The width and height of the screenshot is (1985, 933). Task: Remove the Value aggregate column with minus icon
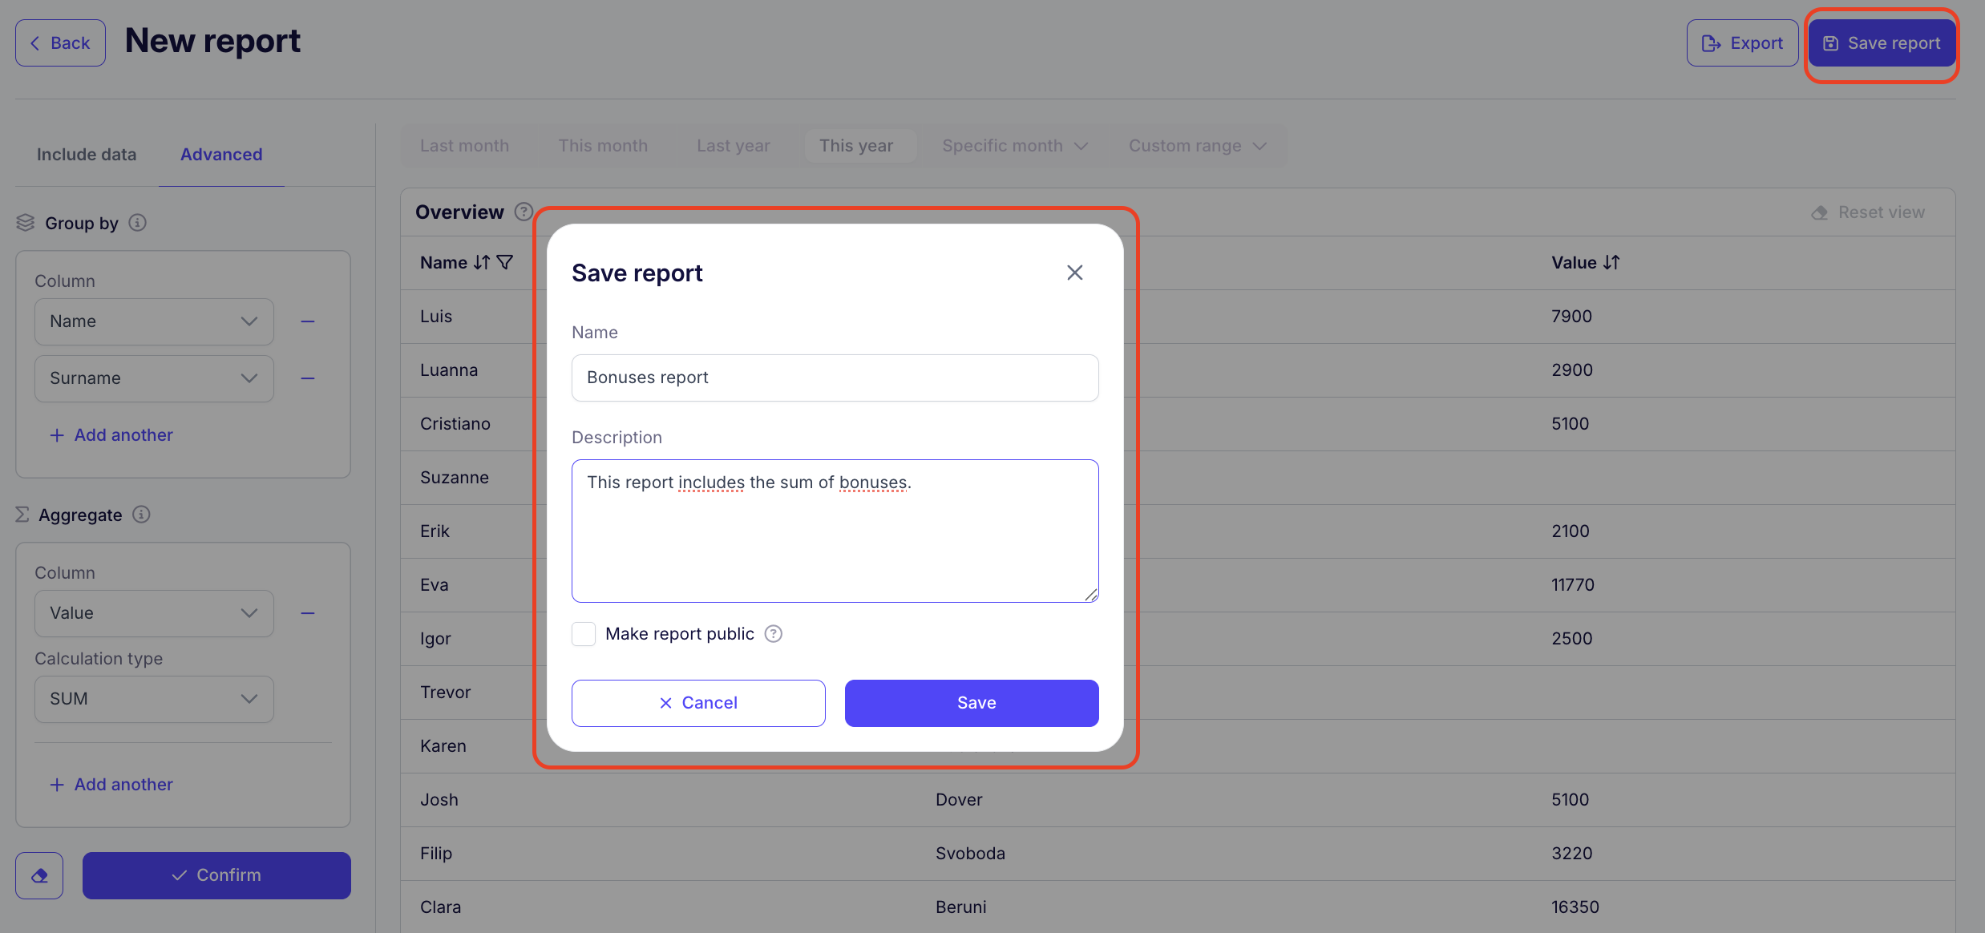(x=308, y=613)
